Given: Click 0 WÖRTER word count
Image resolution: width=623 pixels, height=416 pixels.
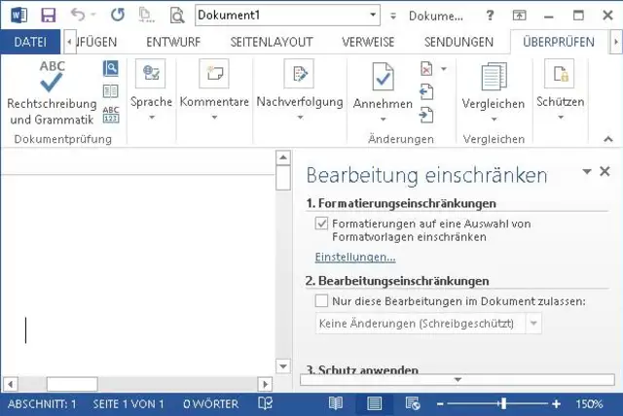Looking at the screenshot, I should pyautogui.click(x=210, y=404).
